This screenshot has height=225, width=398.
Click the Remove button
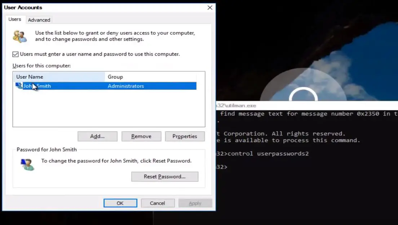pyautogui.click(x=141, y=136)
